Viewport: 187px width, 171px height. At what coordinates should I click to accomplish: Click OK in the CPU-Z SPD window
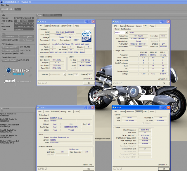coord(164,83)
